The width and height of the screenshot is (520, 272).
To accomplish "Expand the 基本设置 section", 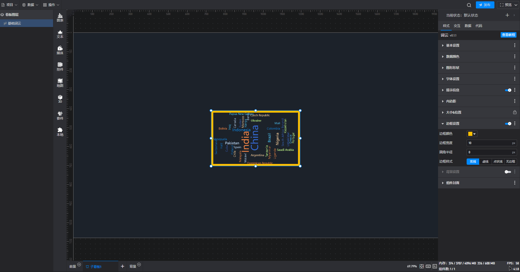I will (452, 45).
